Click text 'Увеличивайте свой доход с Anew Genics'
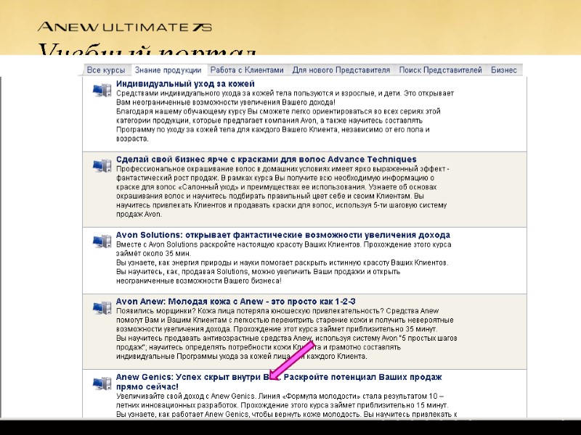The height and width of the screenshot is (435, 581). (x=186, y=396)
